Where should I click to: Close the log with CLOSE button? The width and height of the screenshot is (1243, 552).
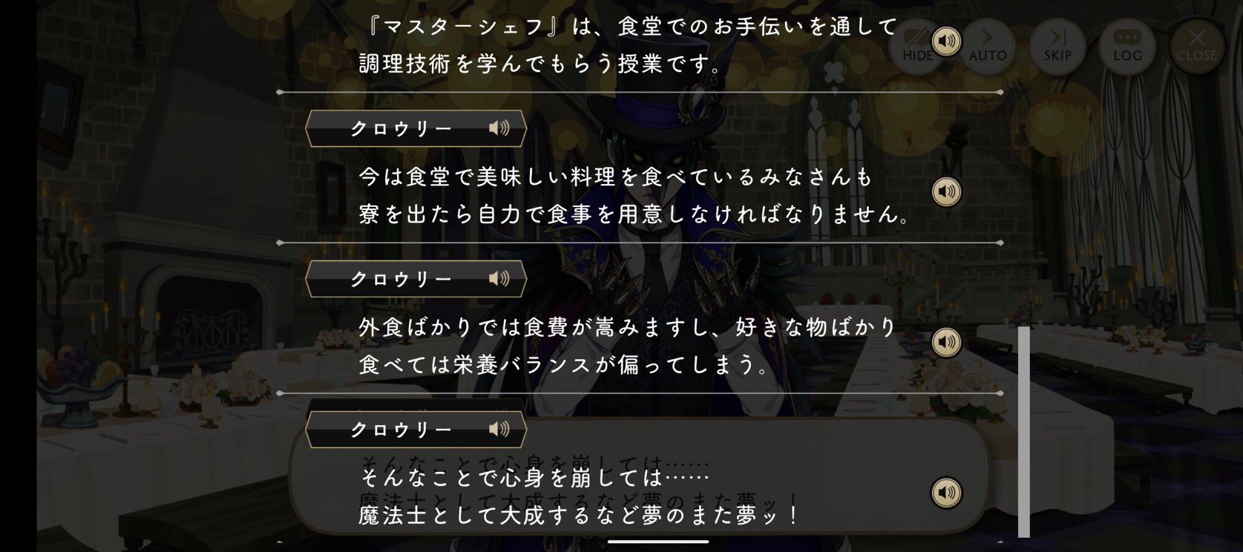tap(1196, 47)
